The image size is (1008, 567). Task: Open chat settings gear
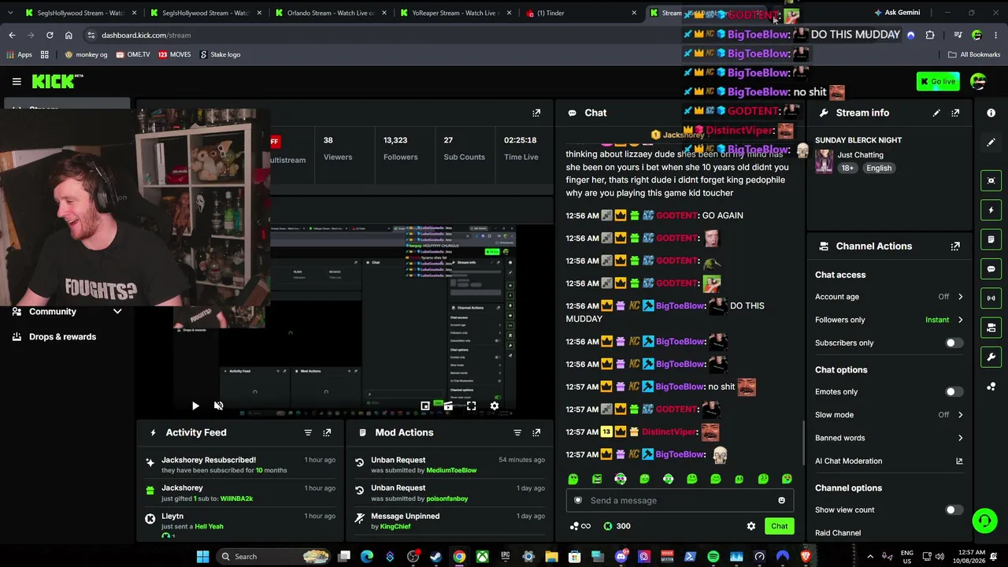(x=751, y=526)
